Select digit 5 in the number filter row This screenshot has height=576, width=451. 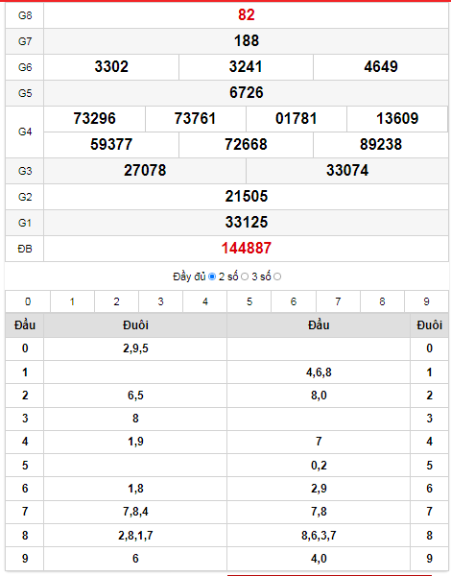click(x=249, y=301)
